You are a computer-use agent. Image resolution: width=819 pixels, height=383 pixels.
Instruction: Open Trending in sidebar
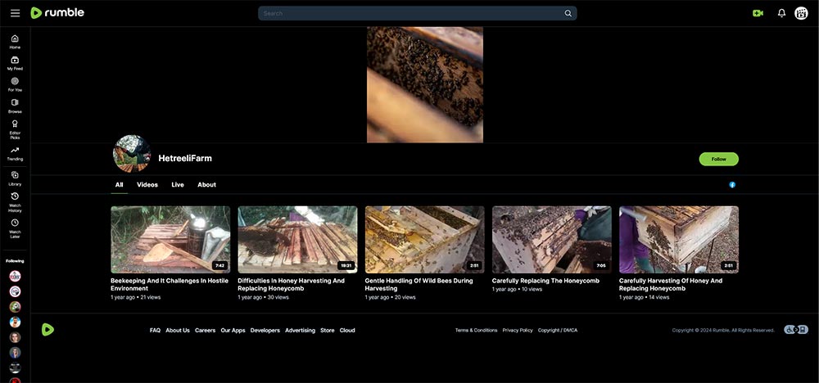15,153
